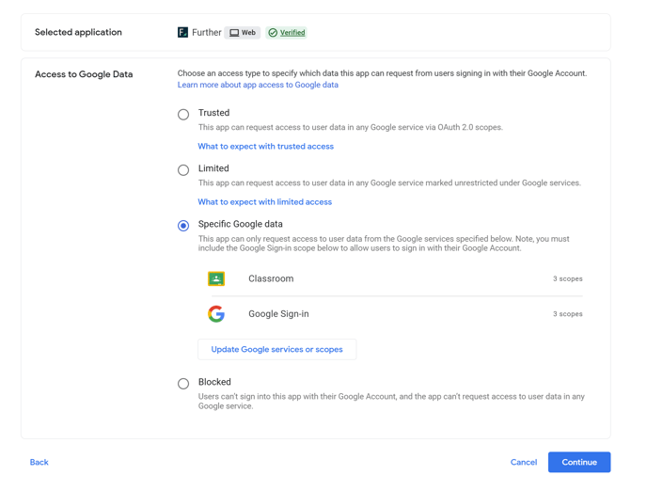This screenshot has width=647, height=491.
Task: Open What to expect with limited access
Action: click(x=265, y=202)
